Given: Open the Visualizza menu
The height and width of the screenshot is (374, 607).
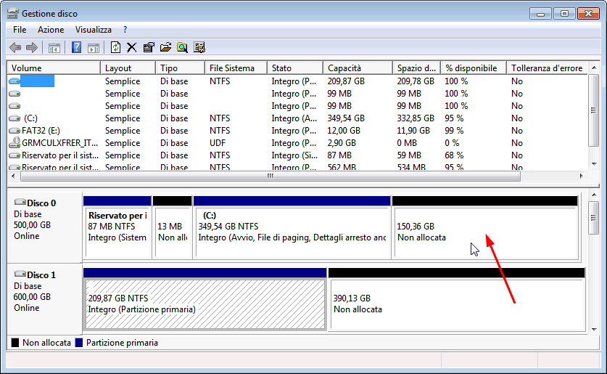Looking at the screenshot, I should (x=94, y=30).
